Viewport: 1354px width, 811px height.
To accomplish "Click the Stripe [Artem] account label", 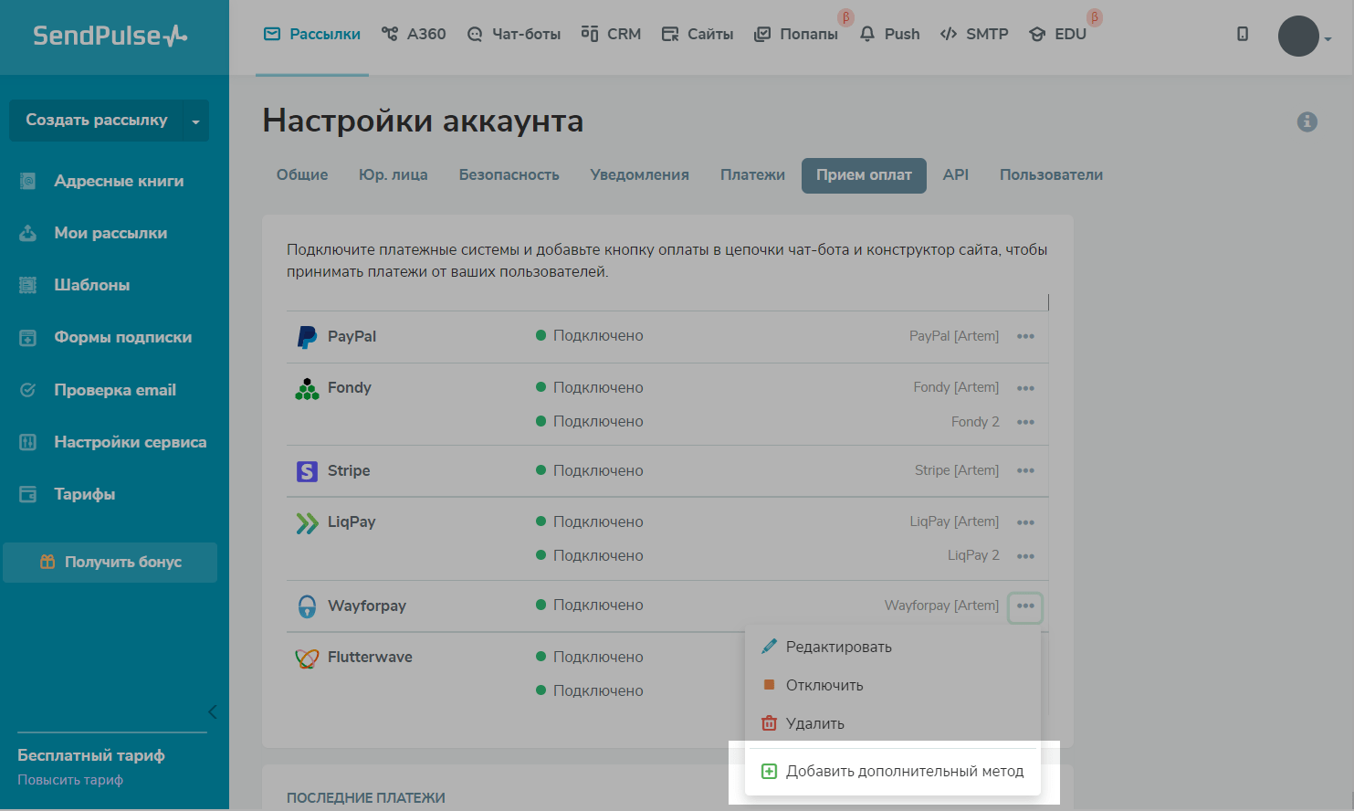I will [x=957, y=470].
